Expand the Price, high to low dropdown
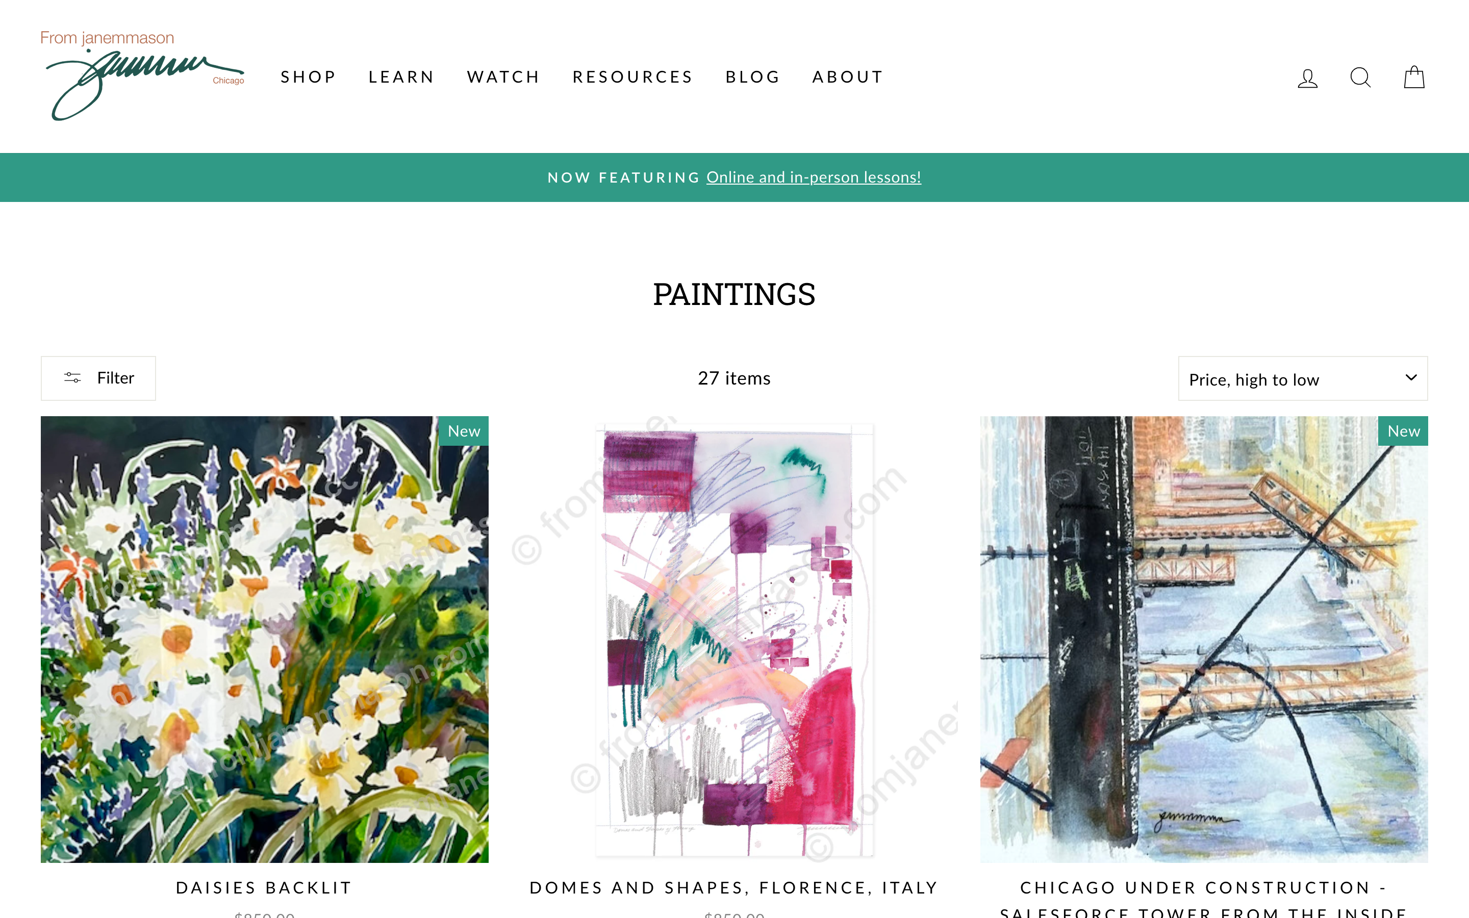The width and height of the screenshot is (1469, 918). coord(1303,378)
